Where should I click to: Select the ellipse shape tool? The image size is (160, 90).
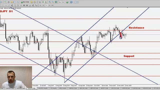[24, 5]
